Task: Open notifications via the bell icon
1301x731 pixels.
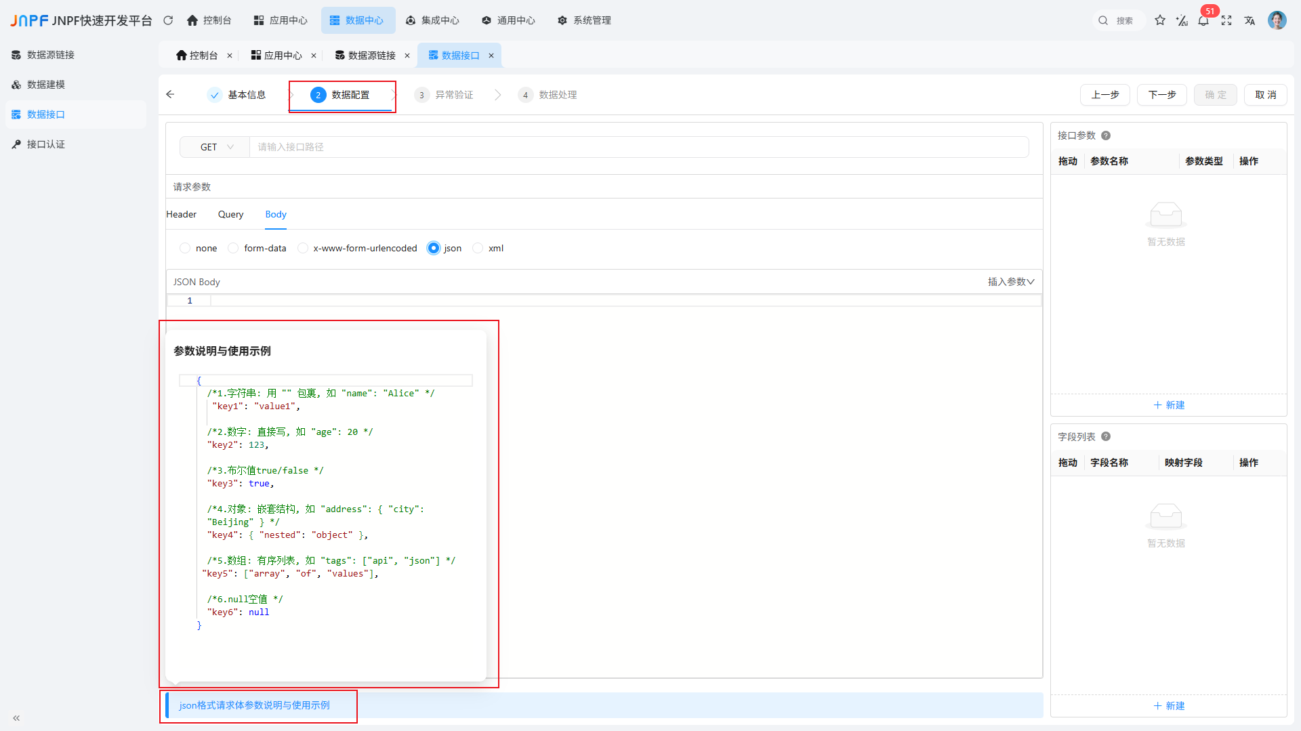Action: (1203, 21)
